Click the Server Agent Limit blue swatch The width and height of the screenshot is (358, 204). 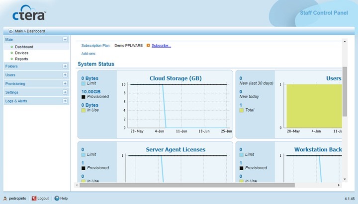click(84, 155)
